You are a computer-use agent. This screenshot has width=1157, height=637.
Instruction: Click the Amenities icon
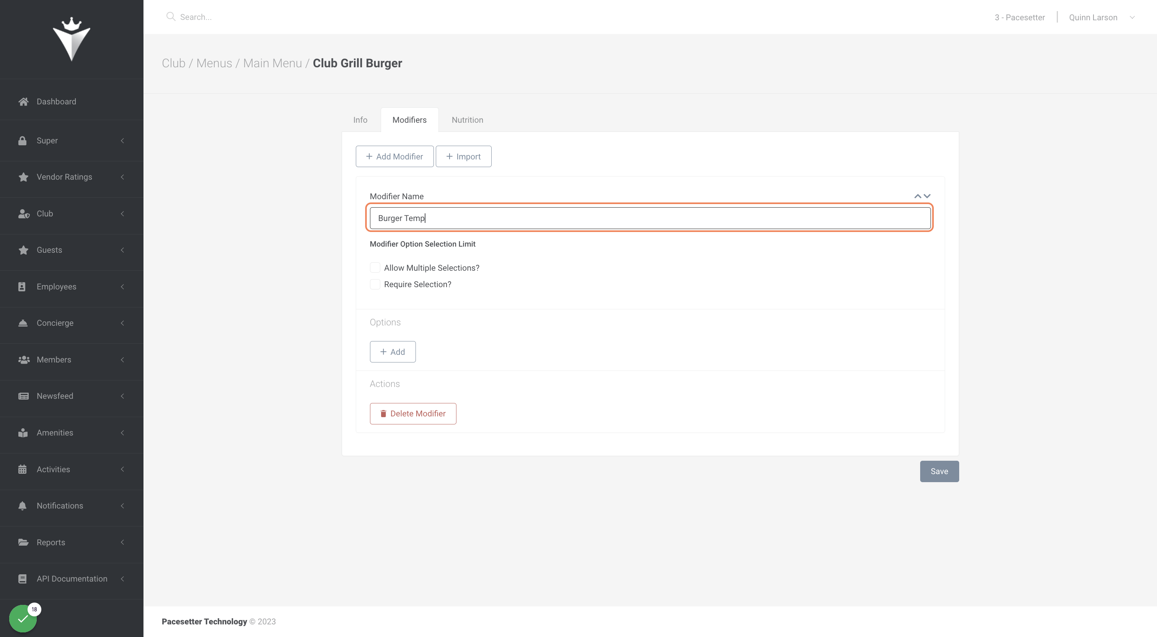point(23,433)
